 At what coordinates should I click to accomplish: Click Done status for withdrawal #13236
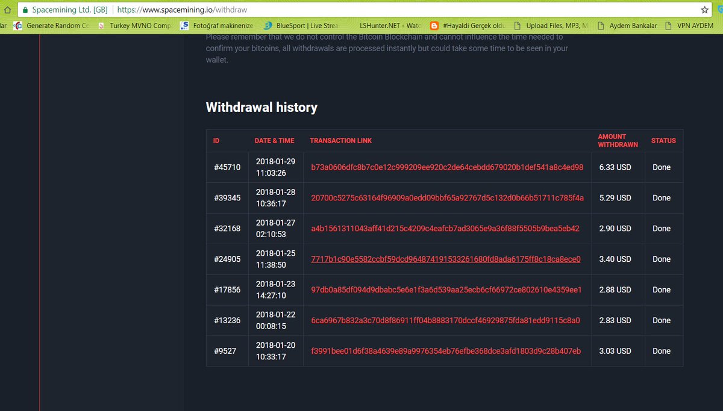662,321
